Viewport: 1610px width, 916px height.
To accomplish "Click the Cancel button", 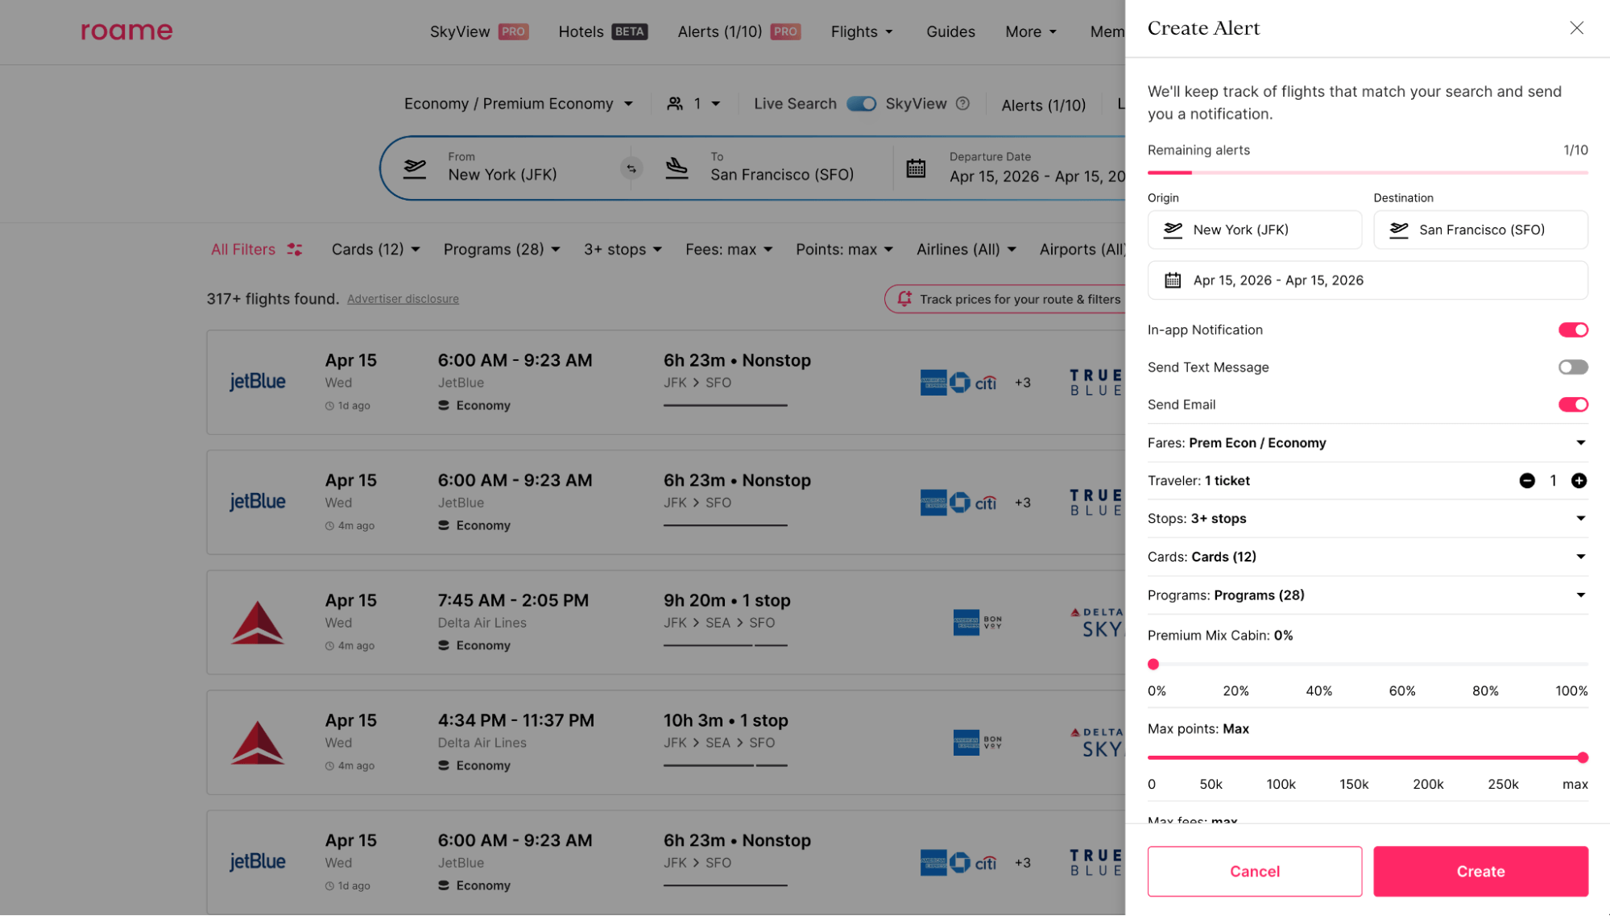I will [x=1254, y=871].
